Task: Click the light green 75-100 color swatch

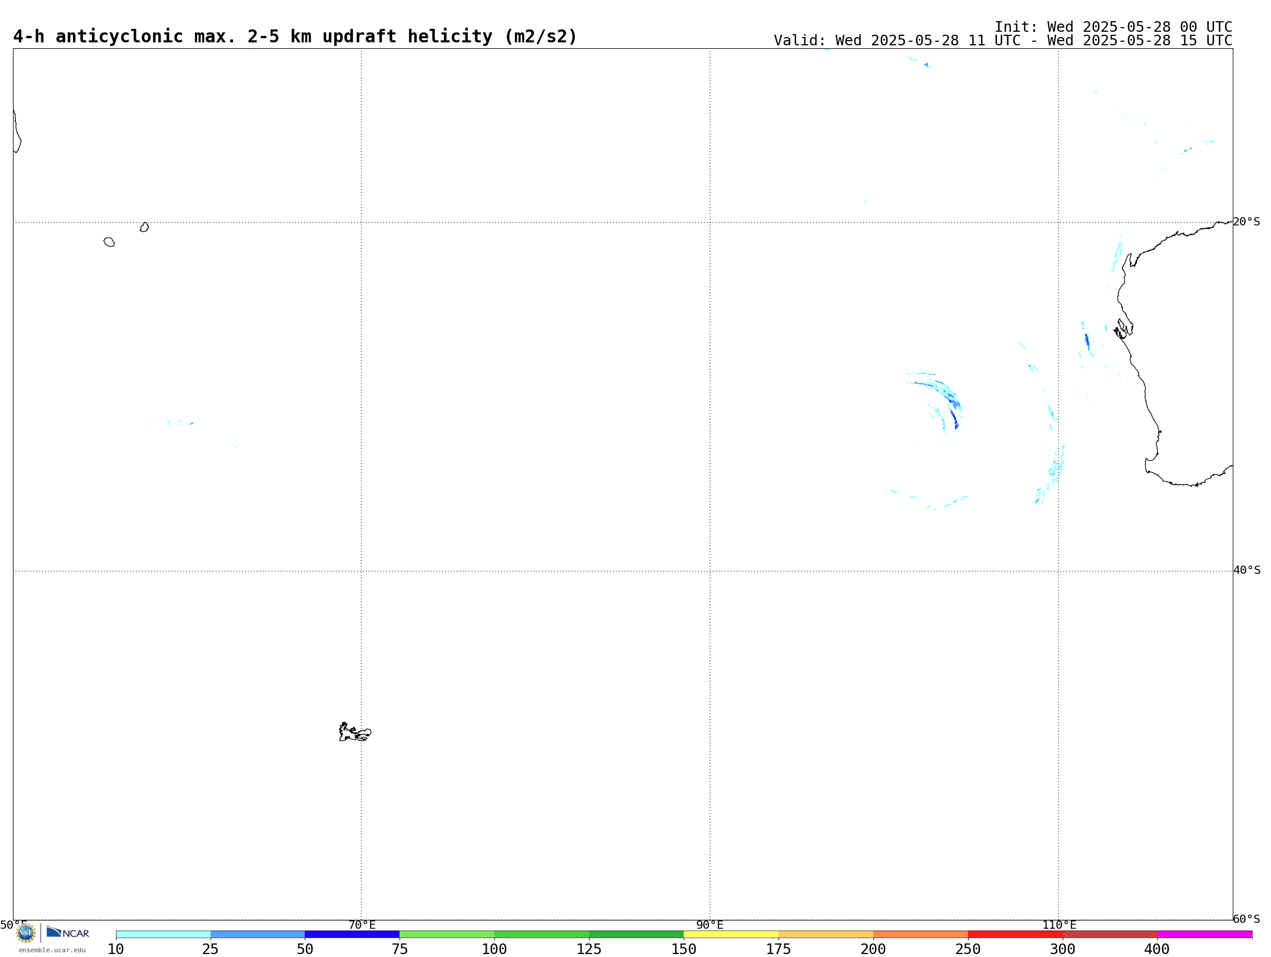Action: point(447,935)
